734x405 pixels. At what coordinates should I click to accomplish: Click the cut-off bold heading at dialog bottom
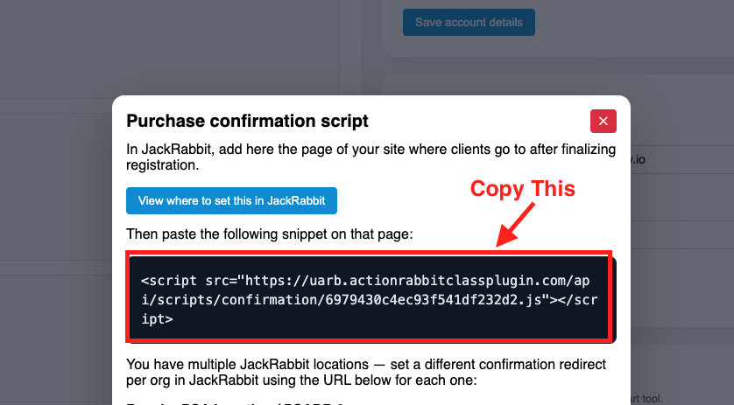pos(234,402)
